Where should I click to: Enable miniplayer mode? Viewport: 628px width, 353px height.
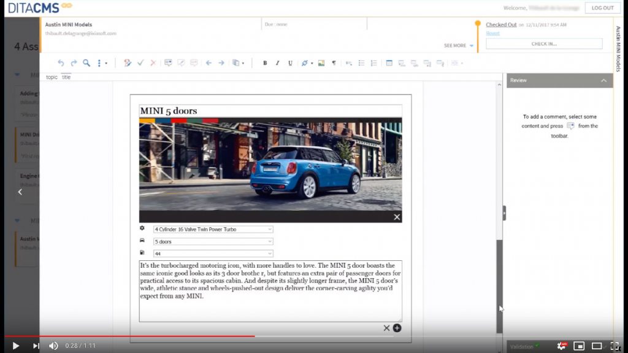pyautogui.click(x=579, y=346)
